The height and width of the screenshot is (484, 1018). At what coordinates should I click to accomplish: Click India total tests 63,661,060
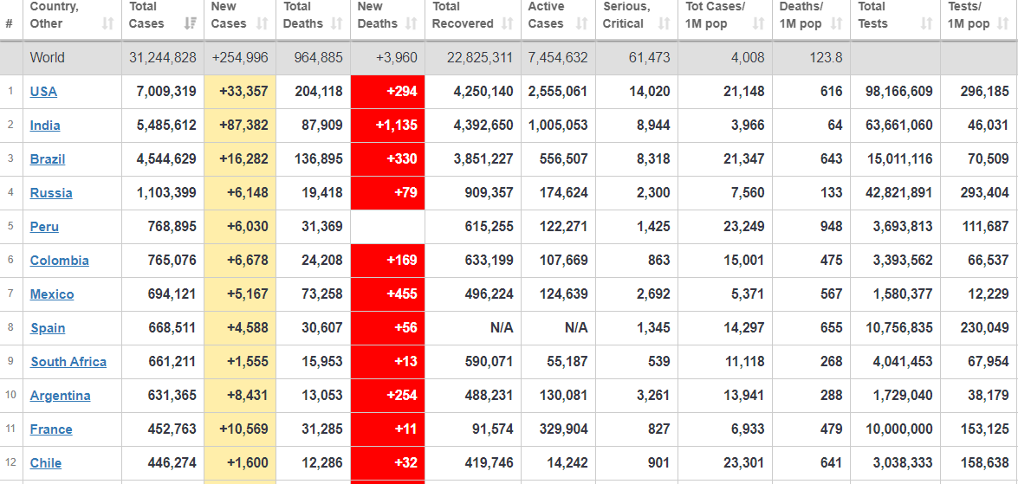pos(899,126)
